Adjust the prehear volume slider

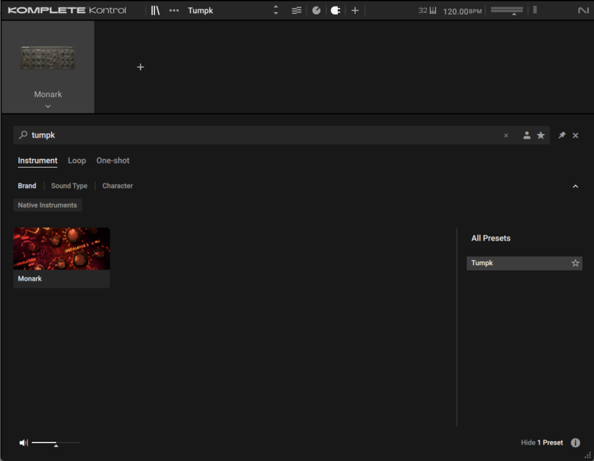(x=56, y=443)
